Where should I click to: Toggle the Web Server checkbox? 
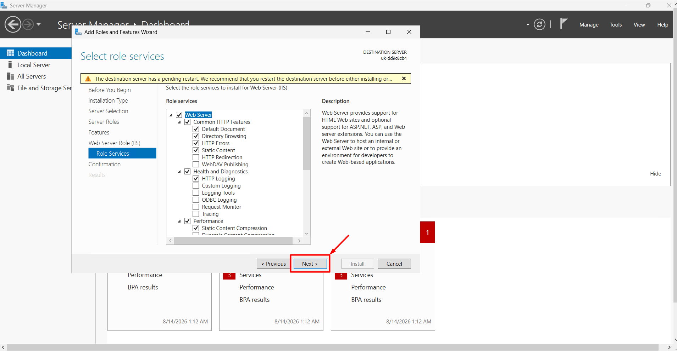(x=179, y=115)
